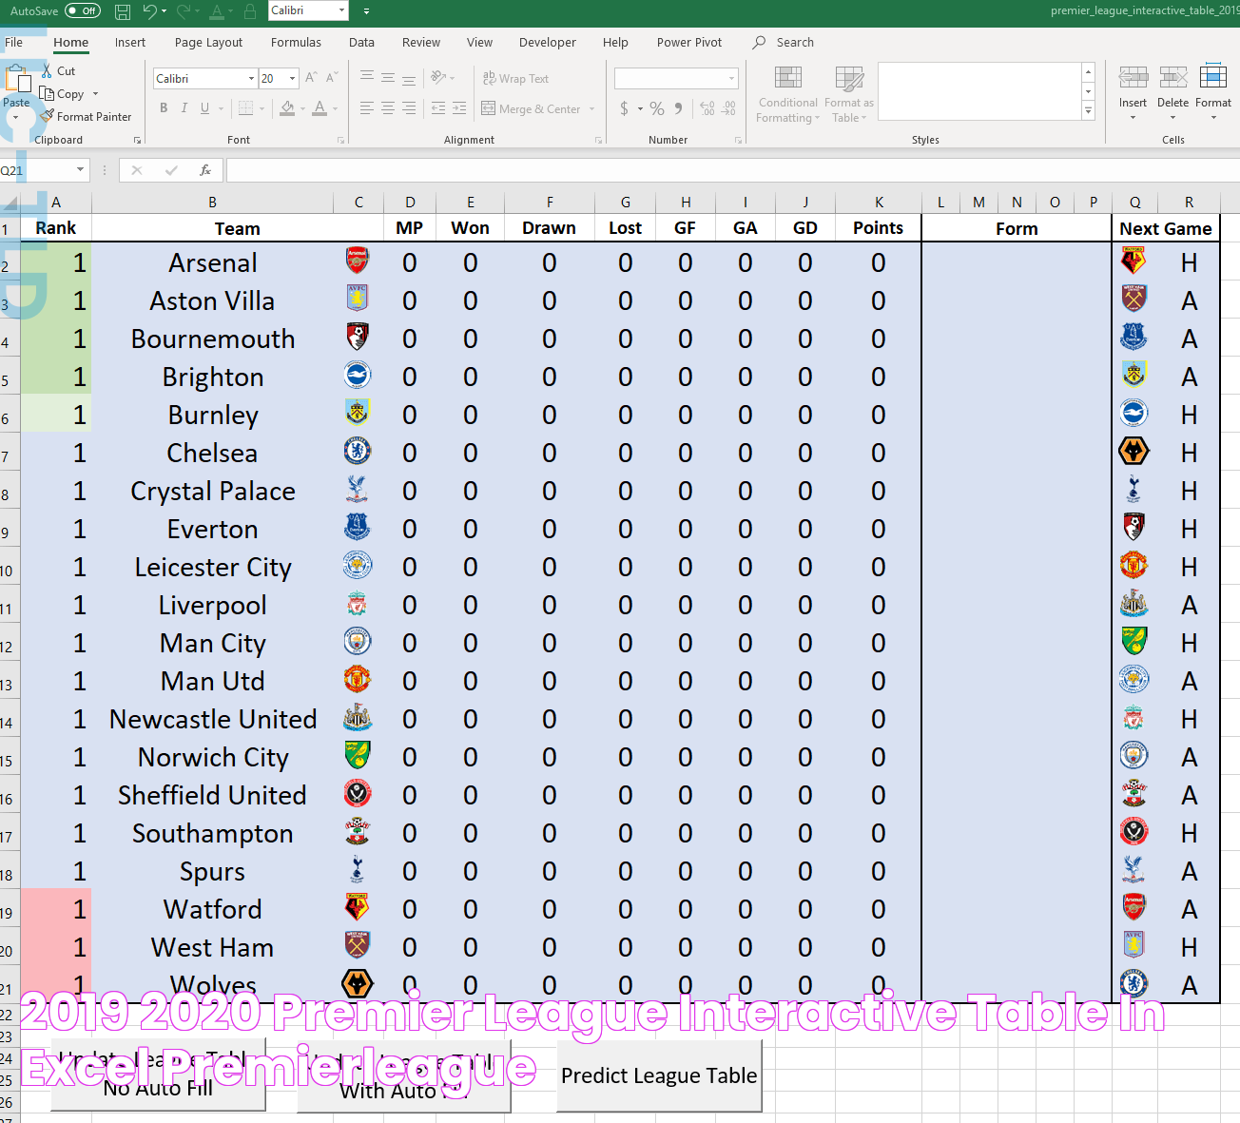Open Format as Table menu

(849, 94)
